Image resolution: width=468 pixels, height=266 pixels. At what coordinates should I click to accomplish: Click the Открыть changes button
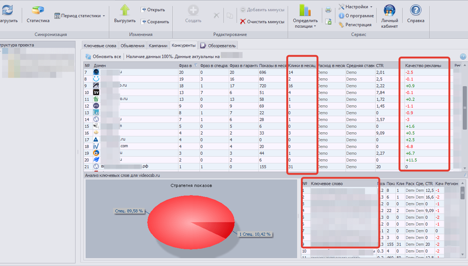(x=153, y=10)
